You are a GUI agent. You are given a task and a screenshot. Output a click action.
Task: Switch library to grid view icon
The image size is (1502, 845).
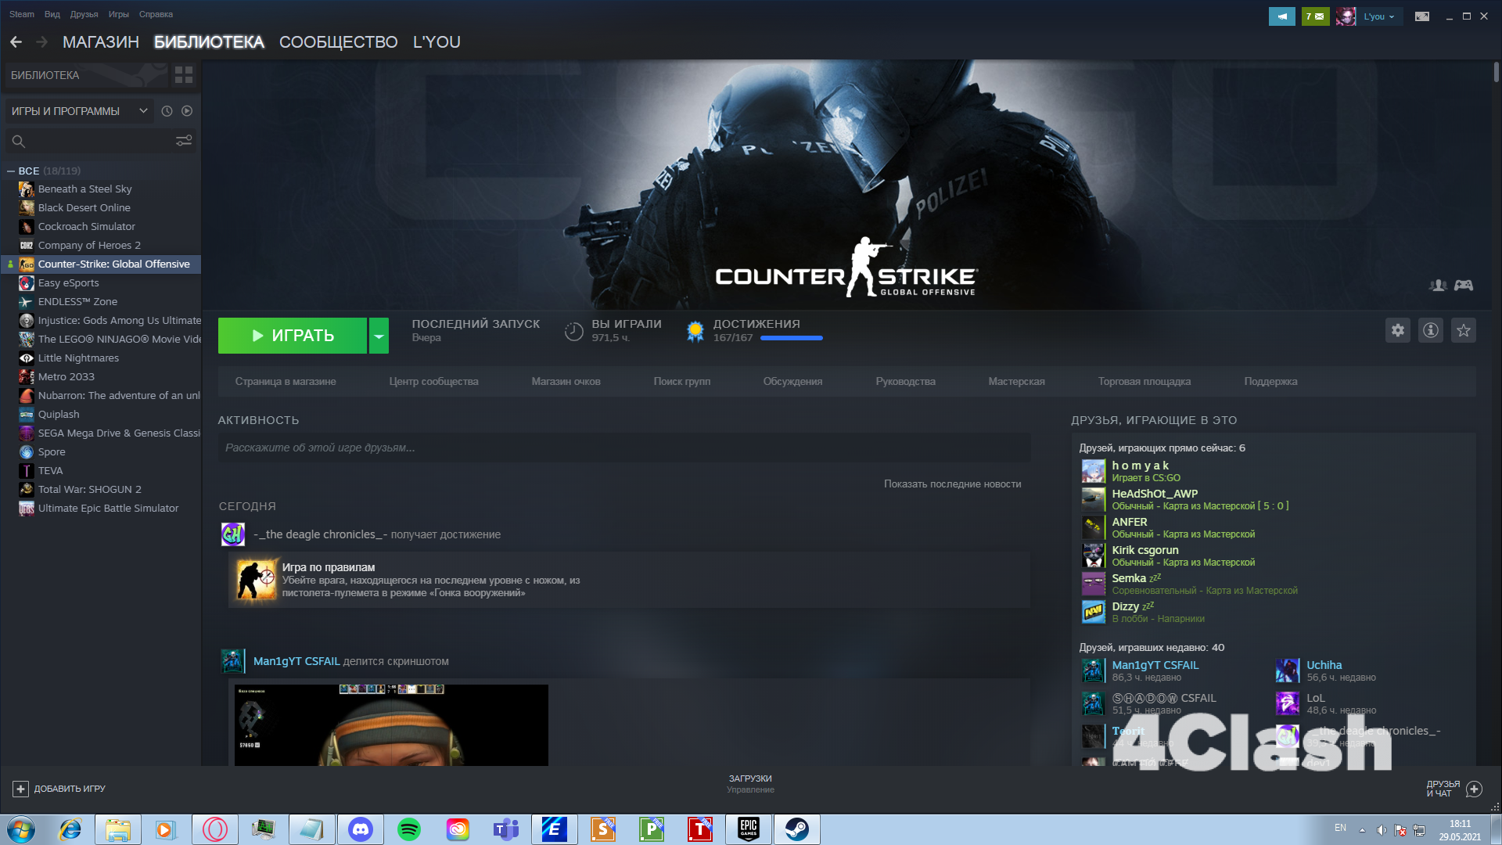[184, 75]
